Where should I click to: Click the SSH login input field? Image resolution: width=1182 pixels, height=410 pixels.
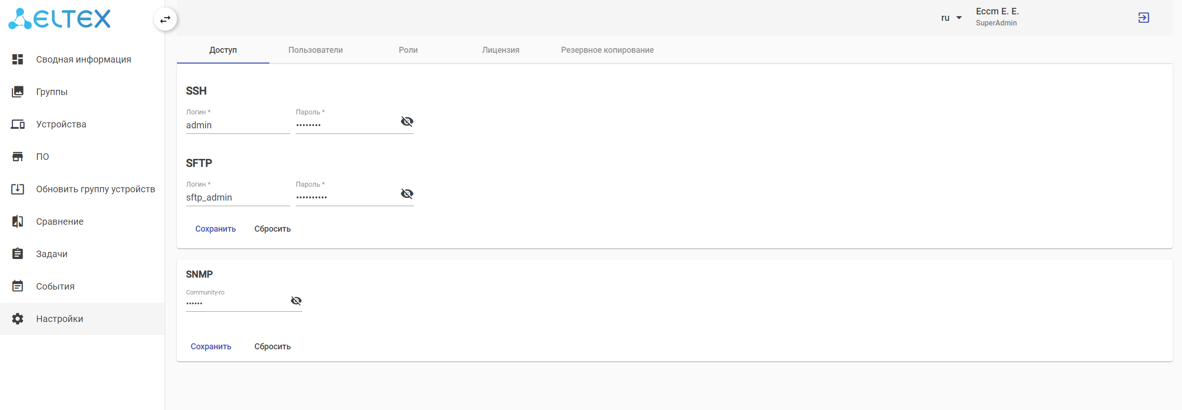tap(238, 126)
